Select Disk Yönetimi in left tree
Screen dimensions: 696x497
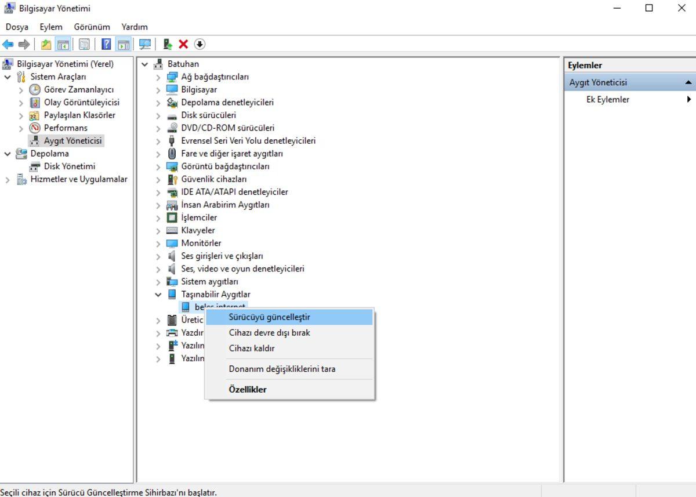pos(69,166)
